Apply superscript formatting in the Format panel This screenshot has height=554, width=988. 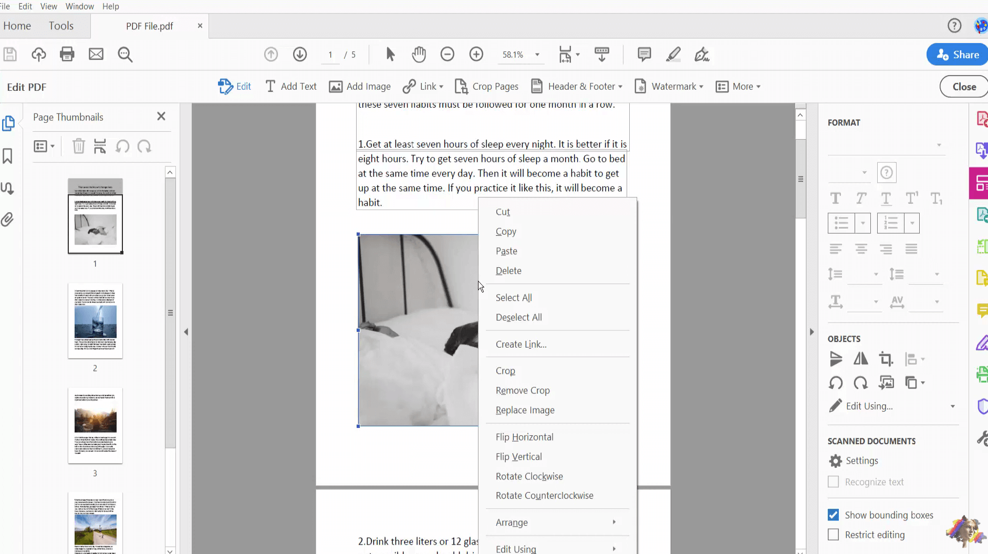point(911,198)
